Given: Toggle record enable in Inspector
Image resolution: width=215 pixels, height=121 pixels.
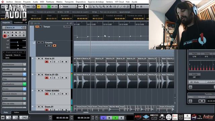Looking at the screenshot, I should tap(5, 36).
